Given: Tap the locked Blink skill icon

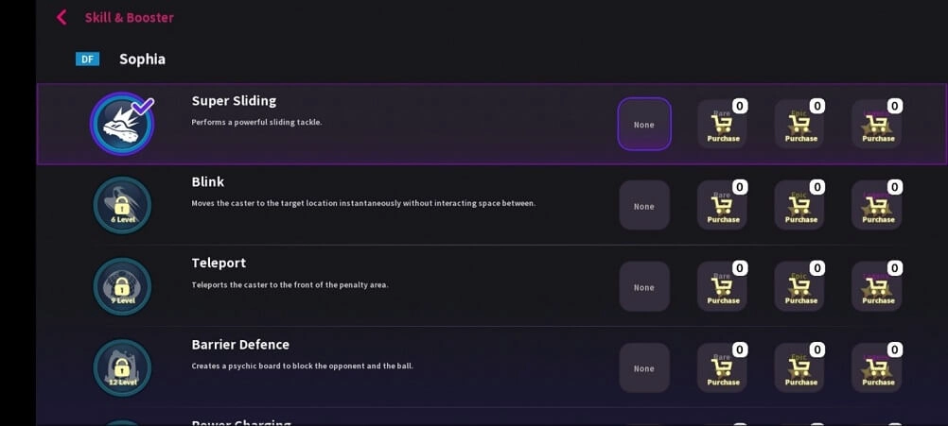Looking at the screenshot, I should (x=122, y=205).
